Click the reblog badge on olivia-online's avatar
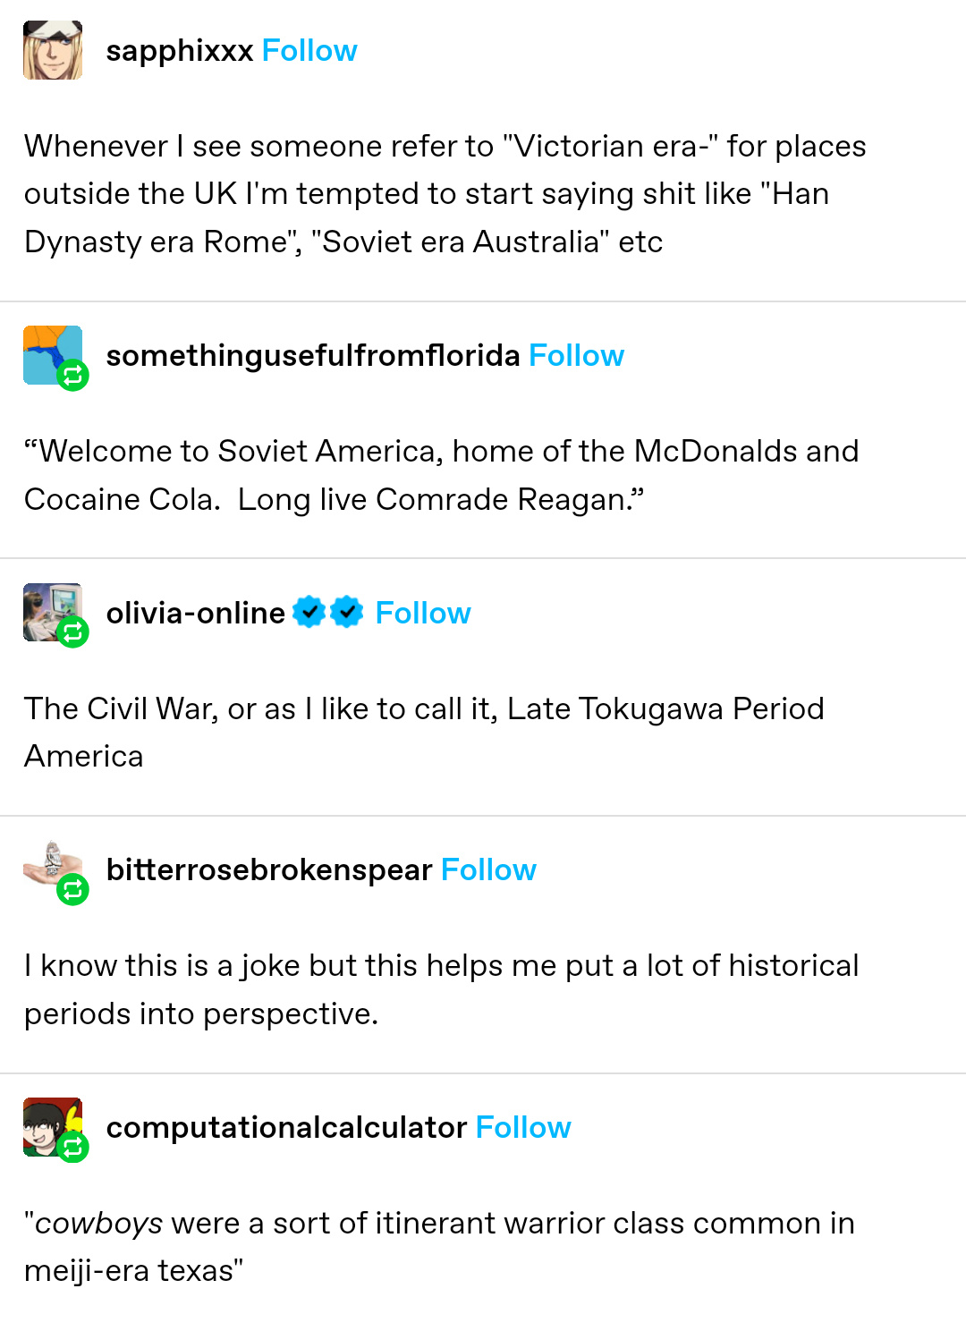The image size is (966, 1331). (x=72, y=632)
